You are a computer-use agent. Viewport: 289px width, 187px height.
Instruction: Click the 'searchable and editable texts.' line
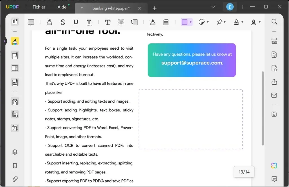[x=71, y=154]
